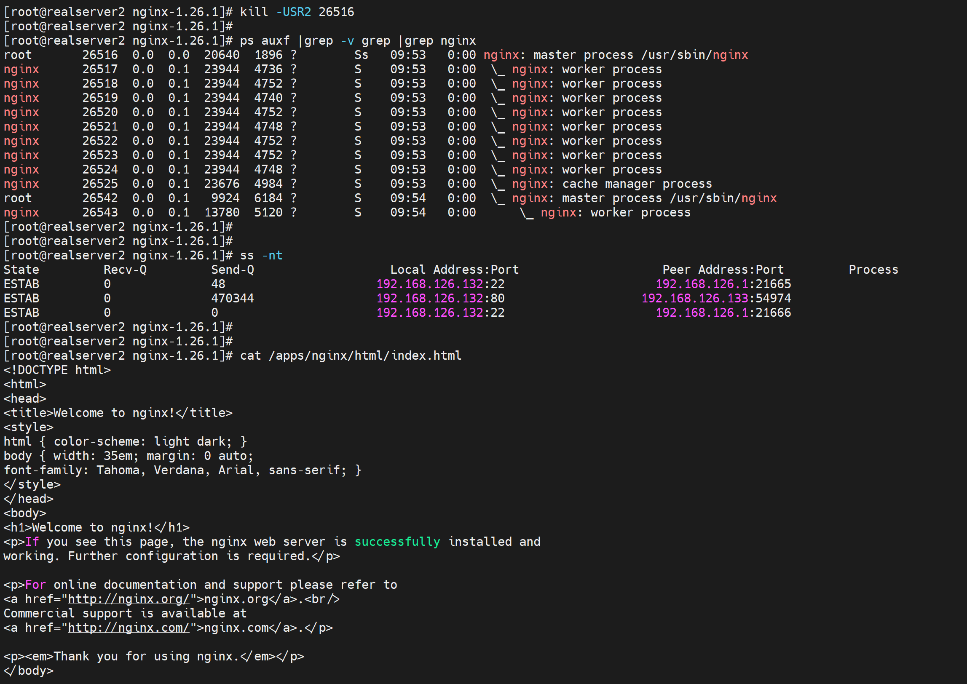Screen dimensions: 967x684
Task: Click the http://nginx.com/ hyperlink
Action: [129, 628]
